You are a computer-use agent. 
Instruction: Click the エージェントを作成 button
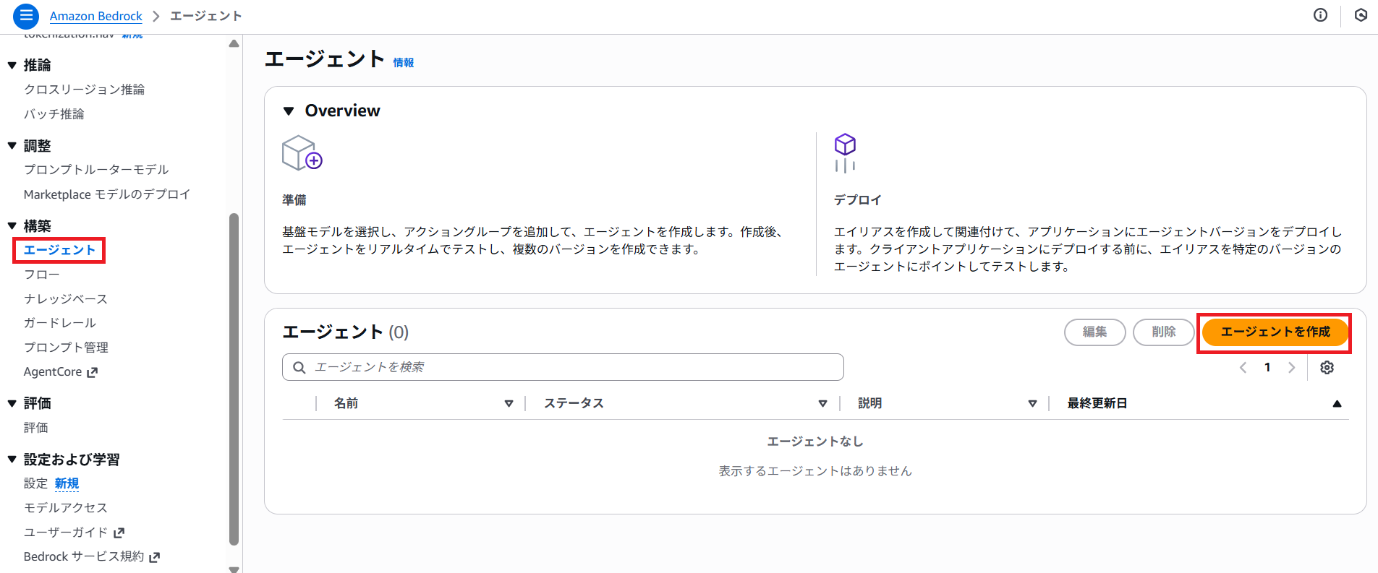point(1275,332)
